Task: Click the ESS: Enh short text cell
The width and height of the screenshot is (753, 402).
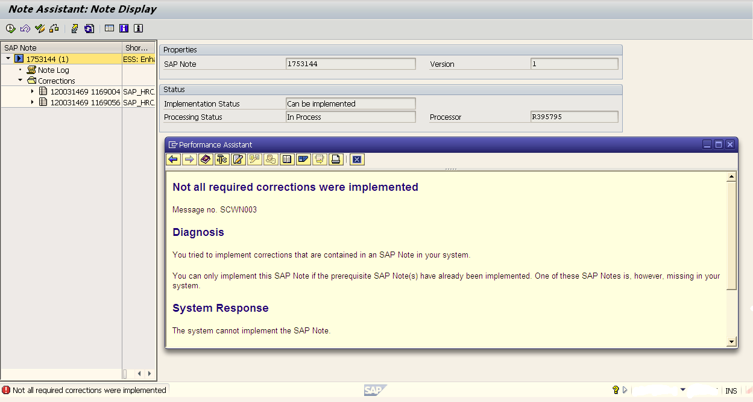Action: (139, 59)
